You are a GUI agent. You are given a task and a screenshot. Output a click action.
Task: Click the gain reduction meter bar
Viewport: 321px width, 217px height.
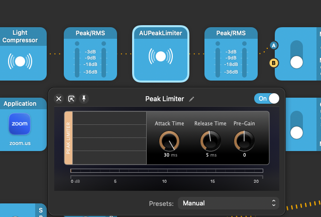coord(167,171)
